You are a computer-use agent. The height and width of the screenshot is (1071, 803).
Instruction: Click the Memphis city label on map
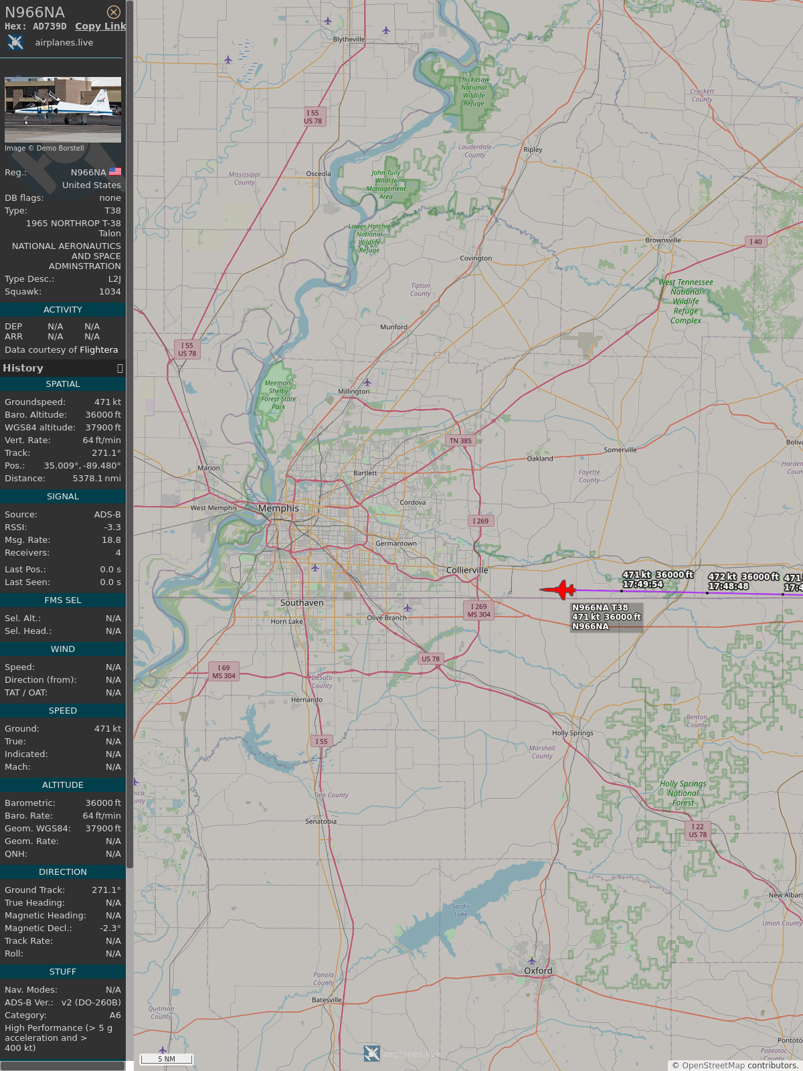click(278, 509)
